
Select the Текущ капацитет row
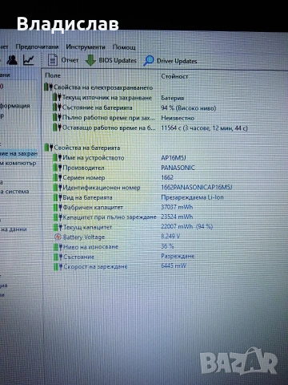(133, 227)
